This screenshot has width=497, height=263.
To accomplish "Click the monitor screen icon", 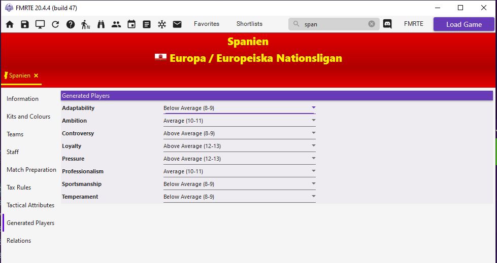I will tap(40, 24).
